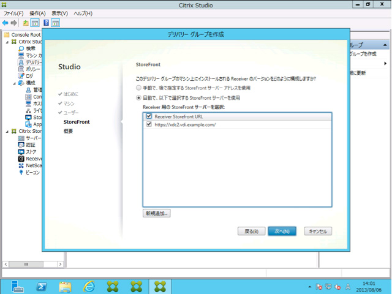Image resolution: width=392 pixels, height=294 pixels.
Task: Open Server Manager from the taskbar
Action: [17, 286]
